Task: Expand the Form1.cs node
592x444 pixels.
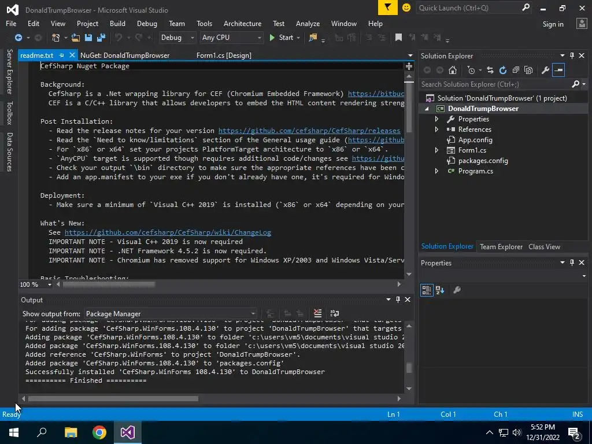Action: (437, 150)
